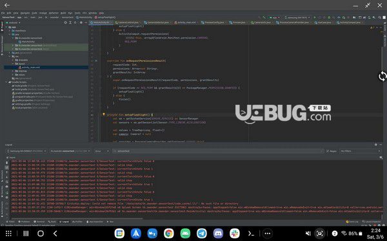Open the Layout Inspector button
Screen dimensions: 387x241
pos(372,222)
